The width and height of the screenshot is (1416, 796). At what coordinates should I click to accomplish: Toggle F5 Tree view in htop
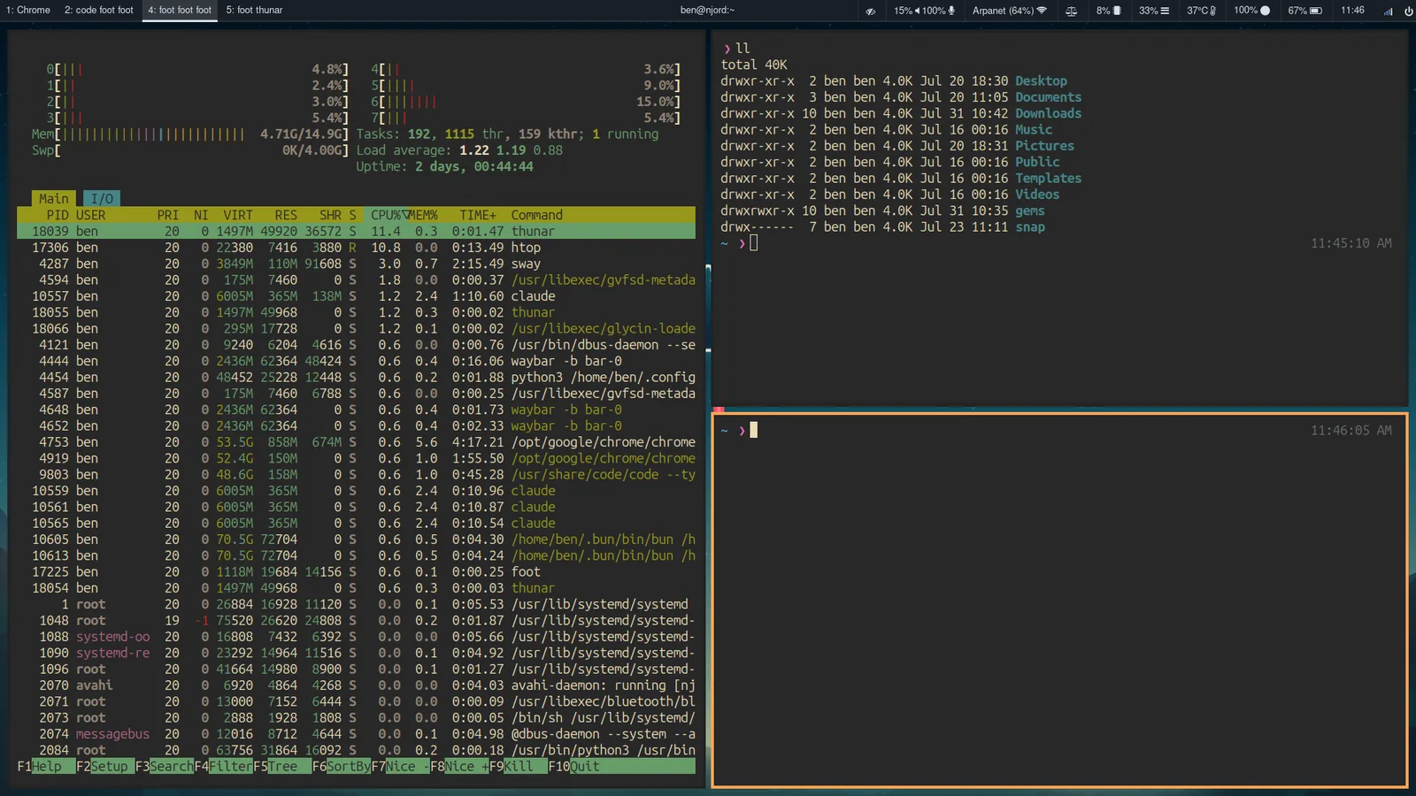point(282,767)
